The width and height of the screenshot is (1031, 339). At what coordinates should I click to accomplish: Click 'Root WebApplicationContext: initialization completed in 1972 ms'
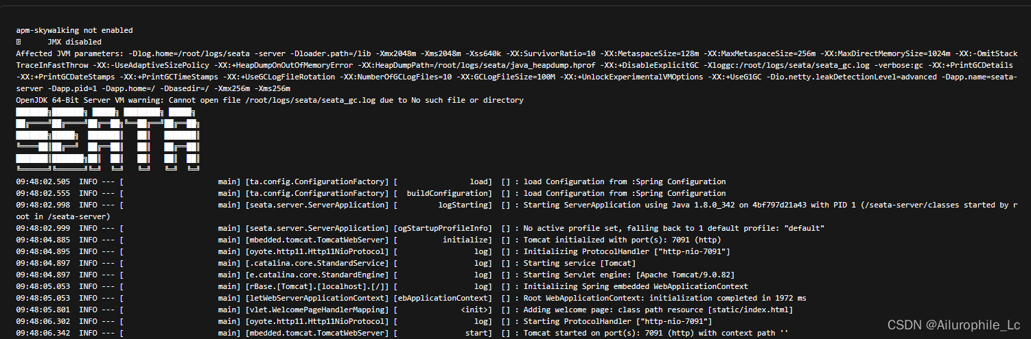point(665,298)
